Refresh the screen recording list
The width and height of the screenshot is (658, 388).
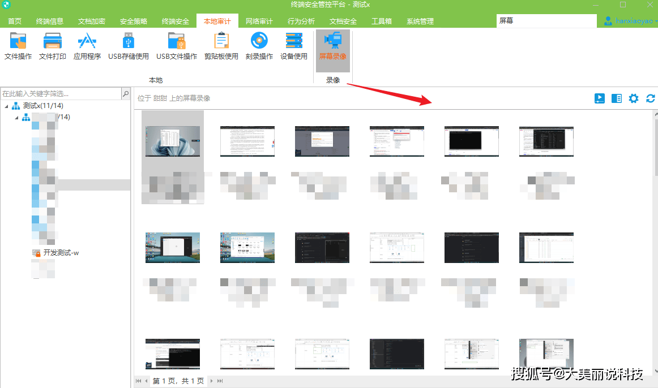[651, 98]
